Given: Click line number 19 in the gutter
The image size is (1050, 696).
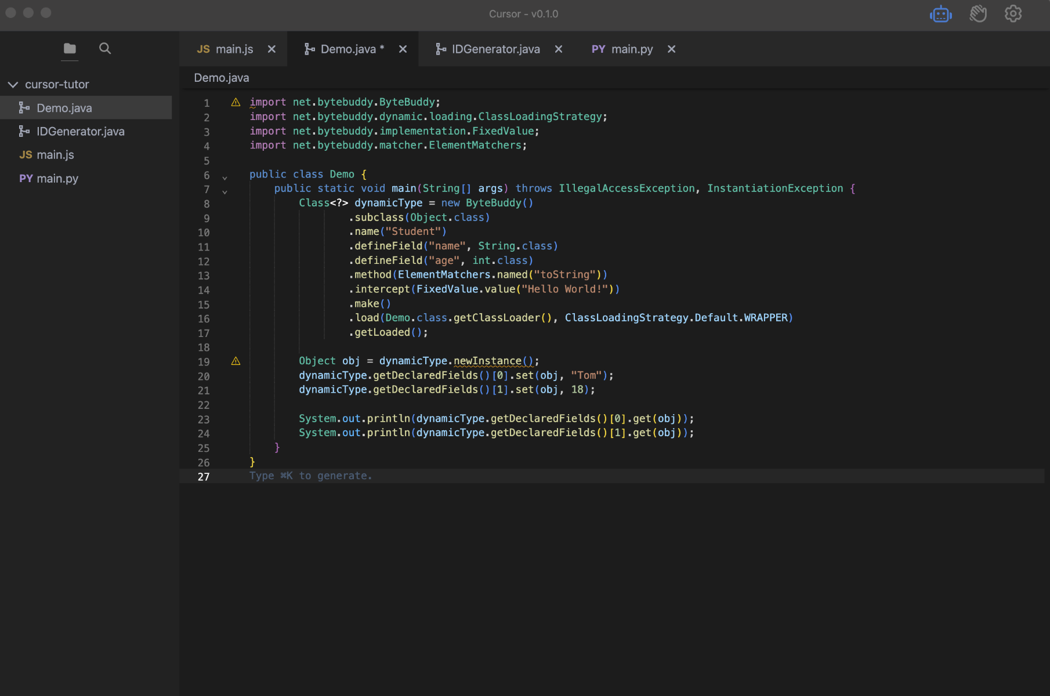Looking at the screenshot, I should pyautogui.click(x=204, y=362).
